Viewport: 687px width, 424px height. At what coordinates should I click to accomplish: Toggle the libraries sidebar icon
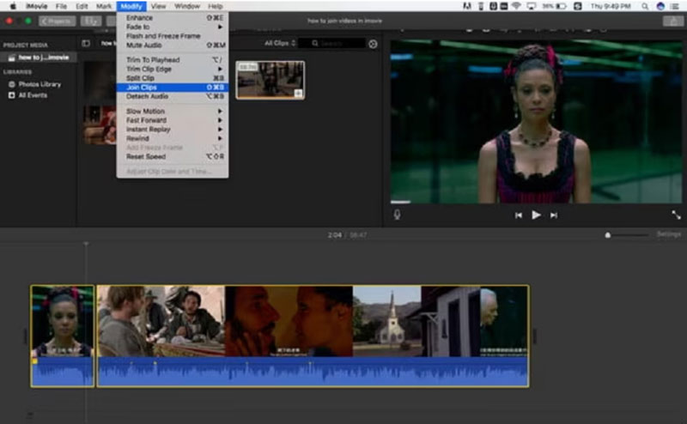pos(86,44)
